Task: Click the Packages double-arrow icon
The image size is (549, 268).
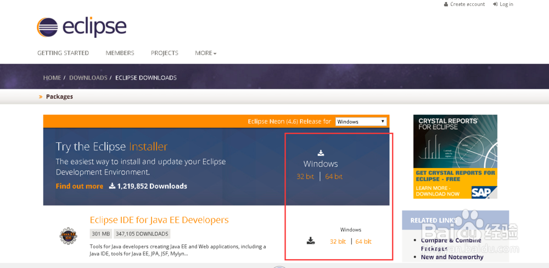Action: [41, 97]
